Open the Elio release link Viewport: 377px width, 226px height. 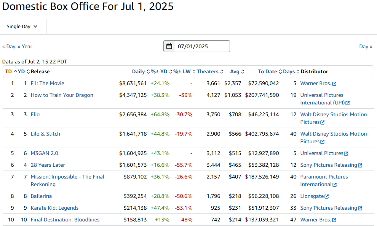(x=35, y=114)
